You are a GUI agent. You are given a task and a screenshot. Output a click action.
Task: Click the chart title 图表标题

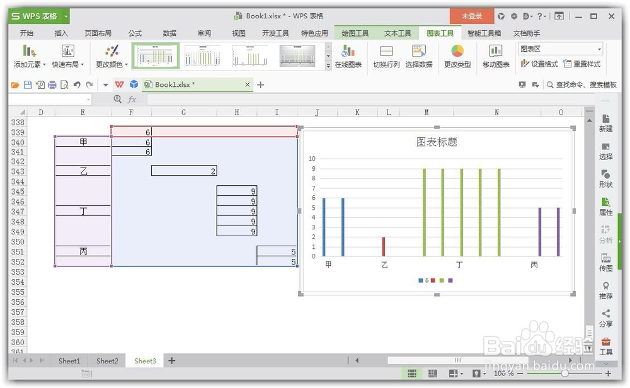[437, 142]
